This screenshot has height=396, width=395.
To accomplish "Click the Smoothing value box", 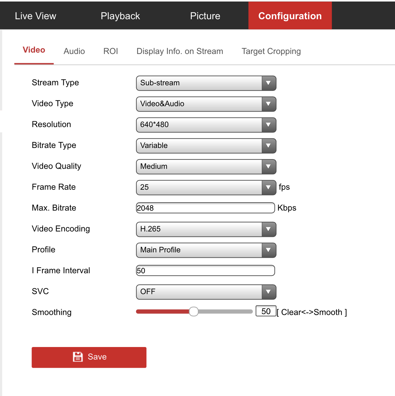I will click(x=266, y=311).
